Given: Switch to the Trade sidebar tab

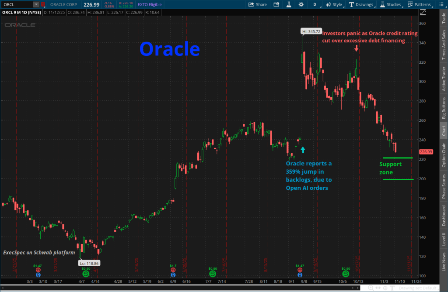Looking at the screenshot, I should coord(444,18).
